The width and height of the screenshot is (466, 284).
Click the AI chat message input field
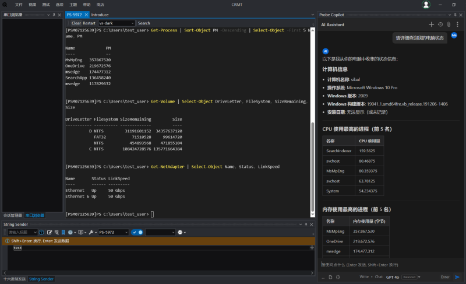tap(390, 264)
